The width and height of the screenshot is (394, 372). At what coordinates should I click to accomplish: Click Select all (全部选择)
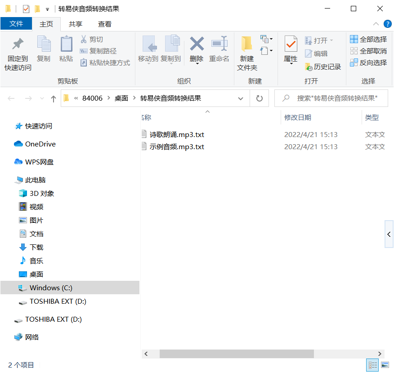point(368,39)
